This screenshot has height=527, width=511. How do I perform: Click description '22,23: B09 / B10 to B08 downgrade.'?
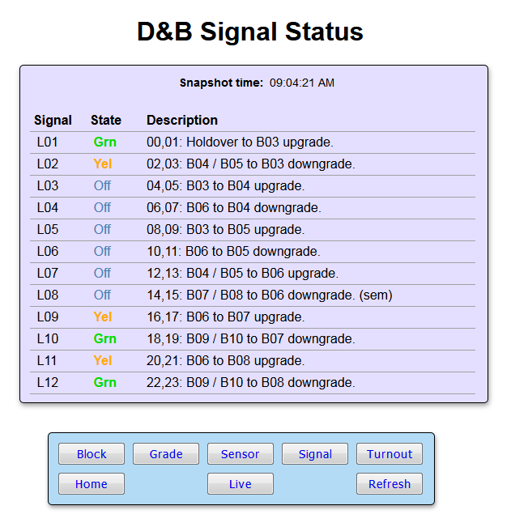point(251,382)
